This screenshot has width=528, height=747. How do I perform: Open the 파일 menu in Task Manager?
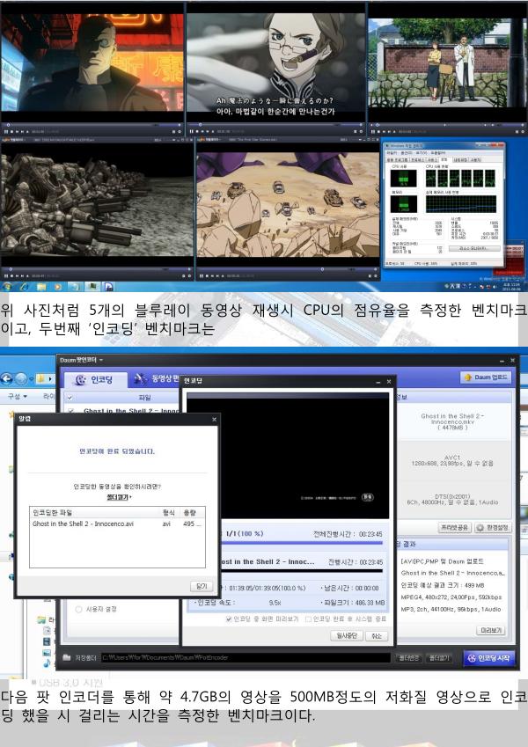coord(392,153)
